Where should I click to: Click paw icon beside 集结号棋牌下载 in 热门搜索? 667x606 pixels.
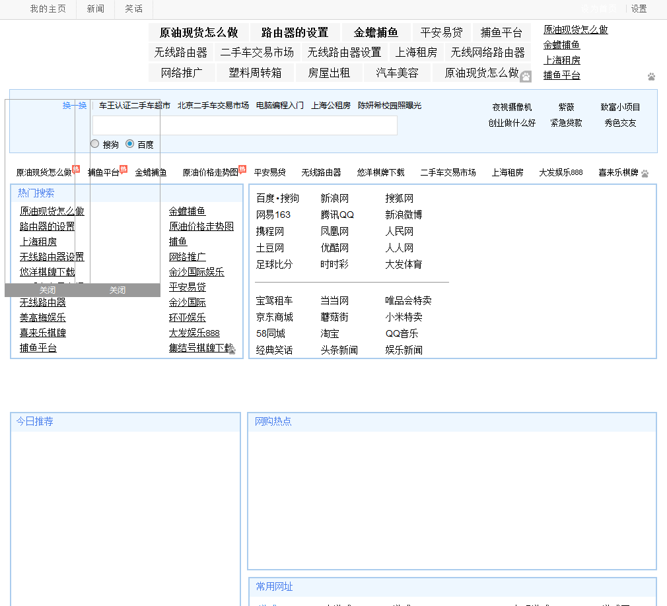pyautogui.click(x=232, y=350)
